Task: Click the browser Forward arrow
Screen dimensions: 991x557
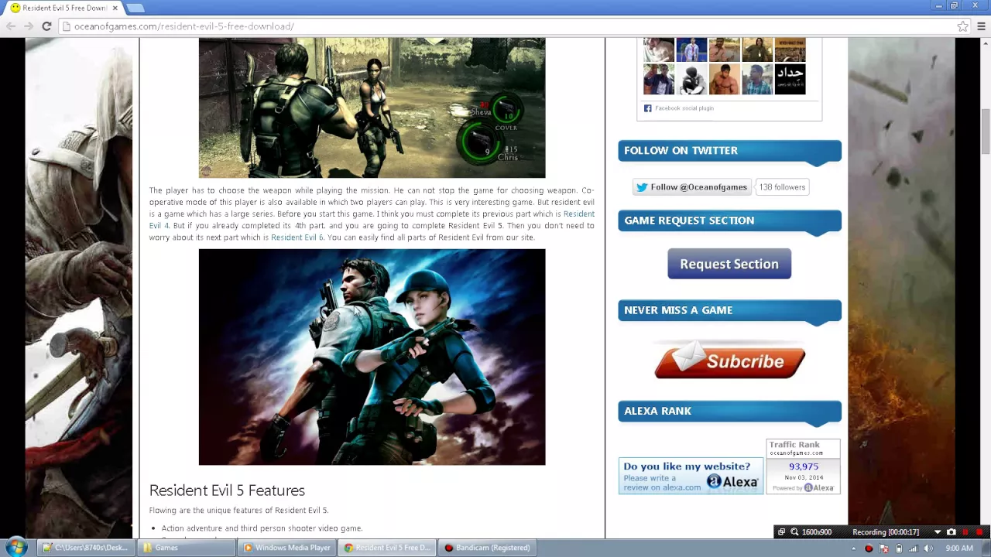Action: coord(29,26)
